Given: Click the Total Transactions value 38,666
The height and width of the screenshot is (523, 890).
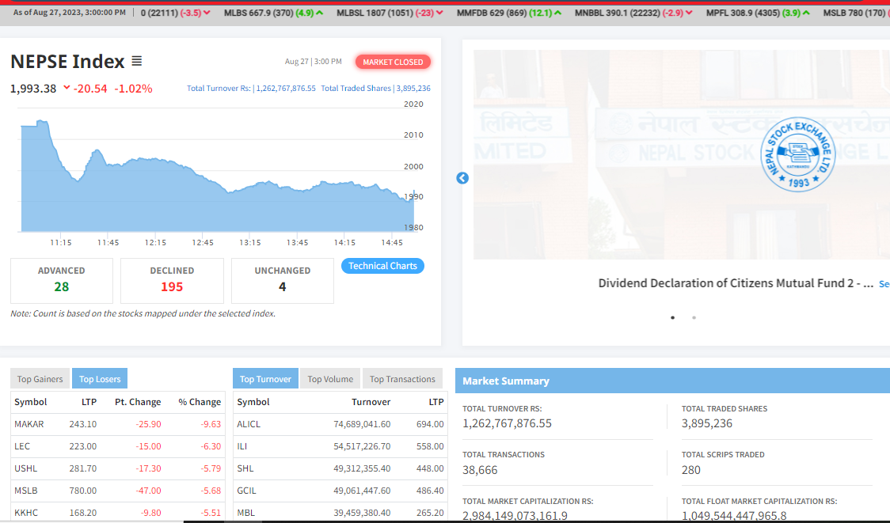Looking at the screenshot, I should point(480,470).
